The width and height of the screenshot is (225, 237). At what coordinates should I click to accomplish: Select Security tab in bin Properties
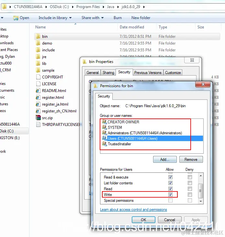coord(124,72)
